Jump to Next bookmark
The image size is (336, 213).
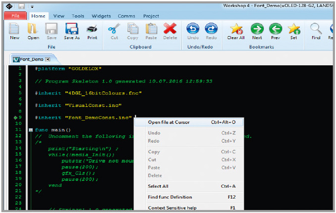pos(257,29)
